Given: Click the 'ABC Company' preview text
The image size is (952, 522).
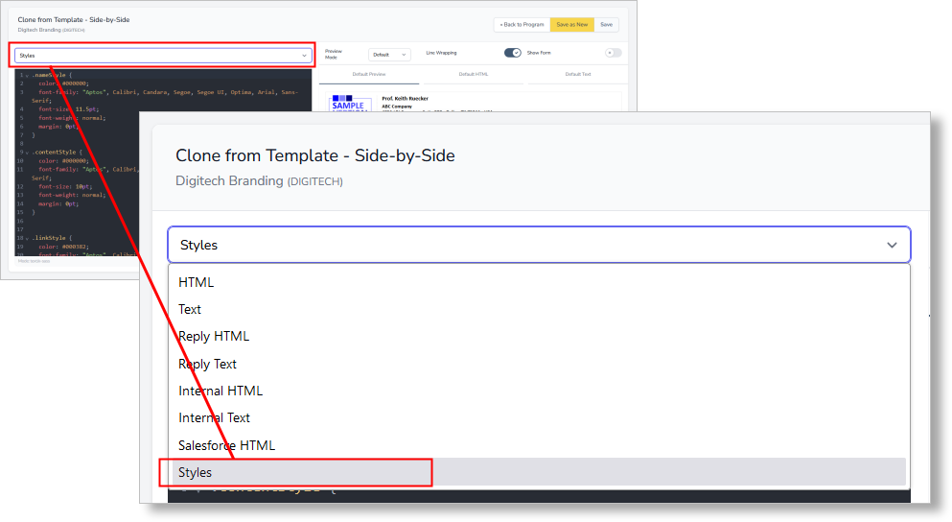Looking at the screenshot, I should (397, 107).
